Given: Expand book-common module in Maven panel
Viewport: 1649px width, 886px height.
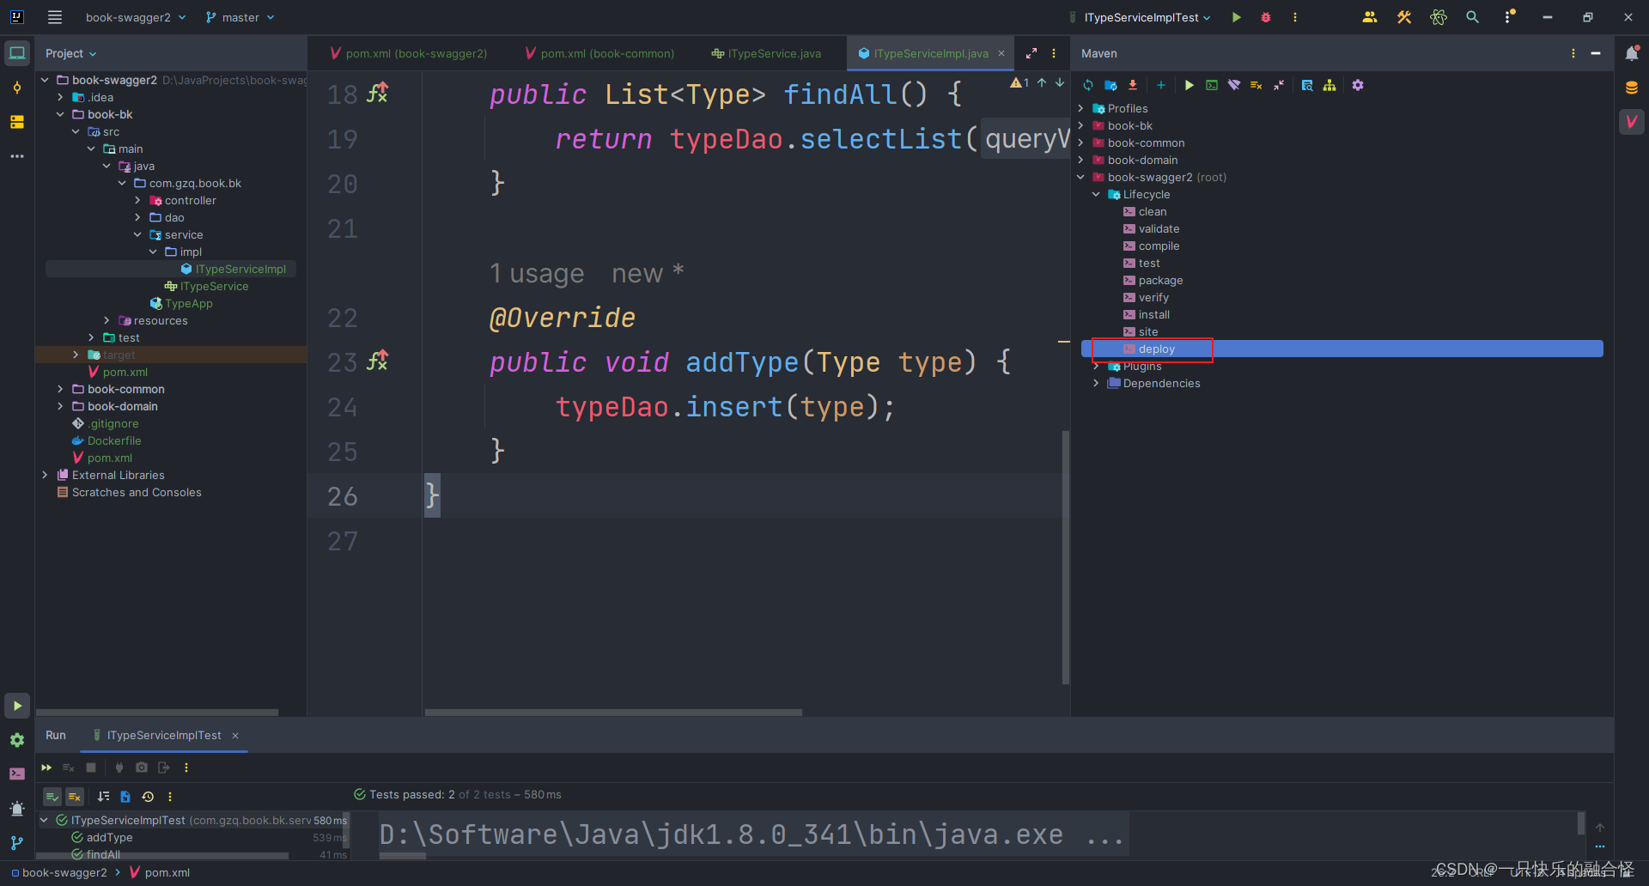Looking at the screenshot, I should (1080, 143).
